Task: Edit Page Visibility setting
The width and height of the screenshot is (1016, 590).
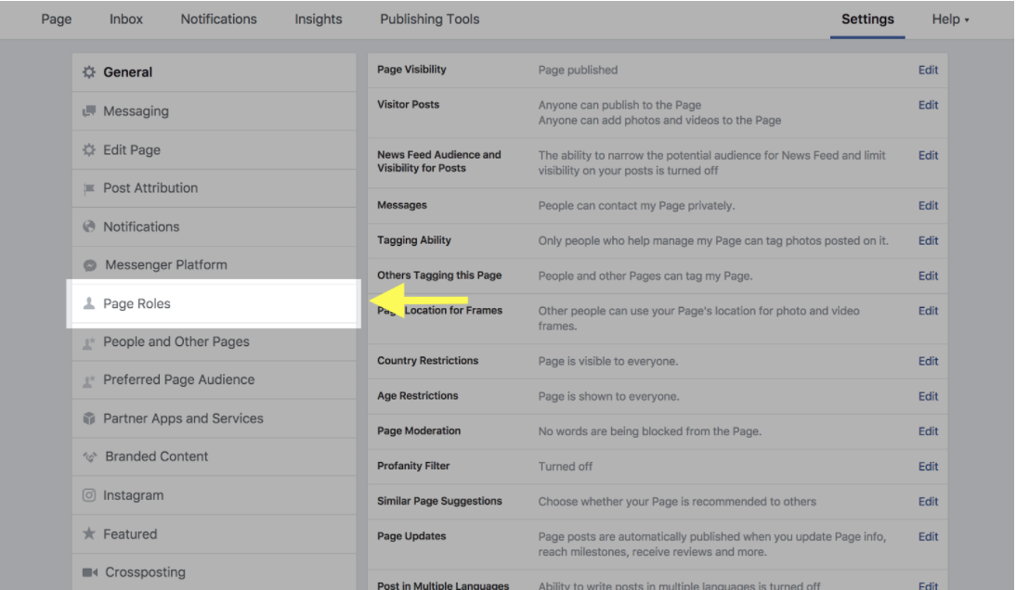Action: (x=928, y=70)
